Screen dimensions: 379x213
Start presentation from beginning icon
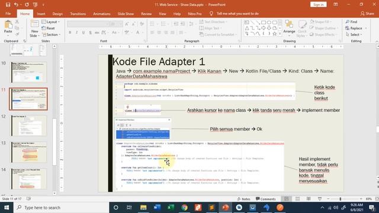click(x=36, y=5)
